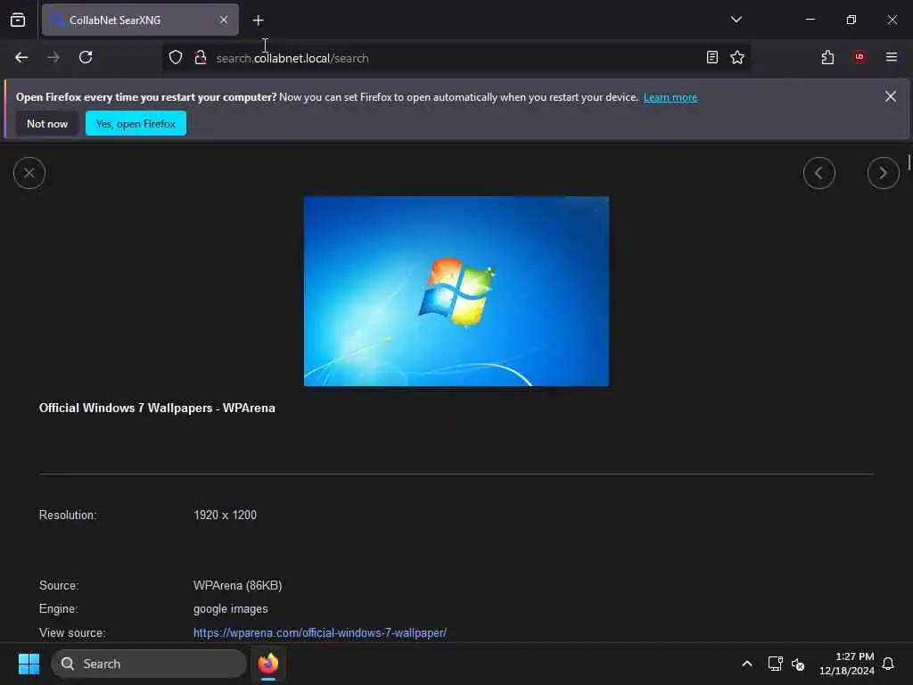Image resolution: width=913 pixels, height=685 pixels.
Task: Open the network status tray icon
Action: pyautogui.click(x=775, y=664)
